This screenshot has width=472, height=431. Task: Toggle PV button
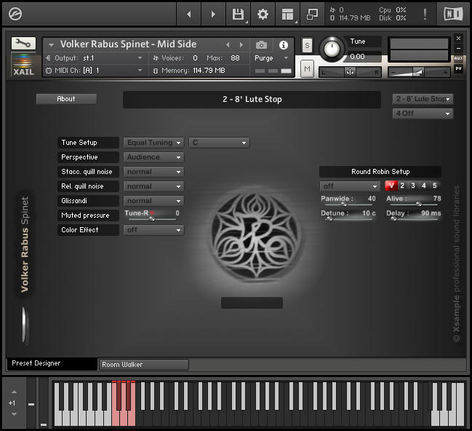458,68
